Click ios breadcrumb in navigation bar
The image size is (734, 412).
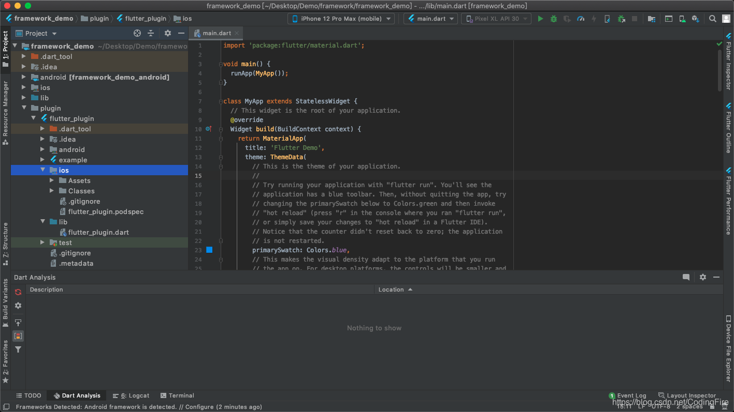[x=183, y=19]
